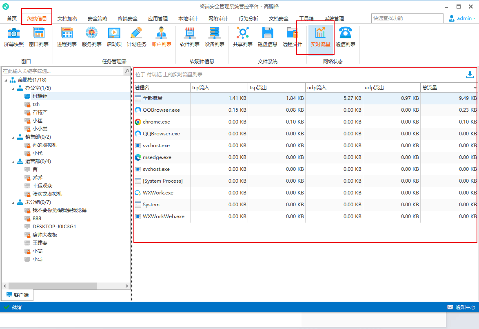Screen dimensions: 479x329
Task: Open the 通信列表 communication list
Action: click(346, 37)
